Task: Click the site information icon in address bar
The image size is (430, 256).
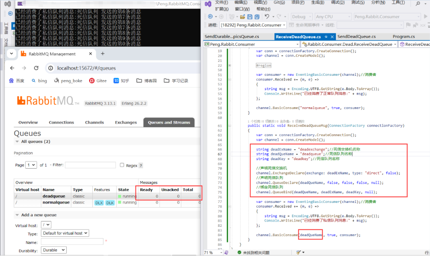Action: [51, 68]
